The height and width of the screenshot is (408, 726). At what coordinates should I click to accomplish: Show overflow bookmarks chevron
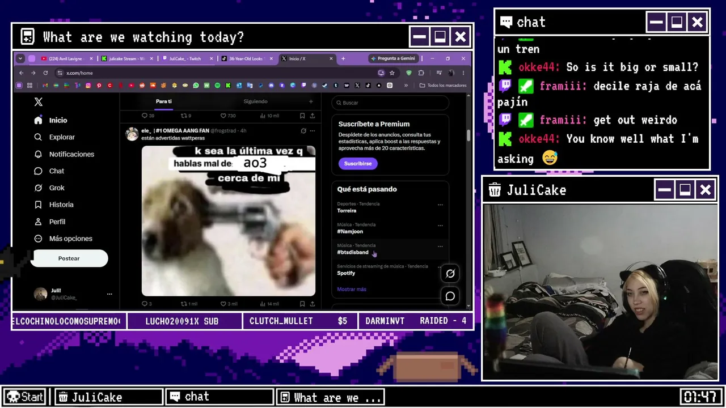point(407,86)
